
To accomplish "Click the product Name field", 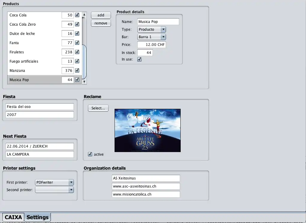I will 158,21.
